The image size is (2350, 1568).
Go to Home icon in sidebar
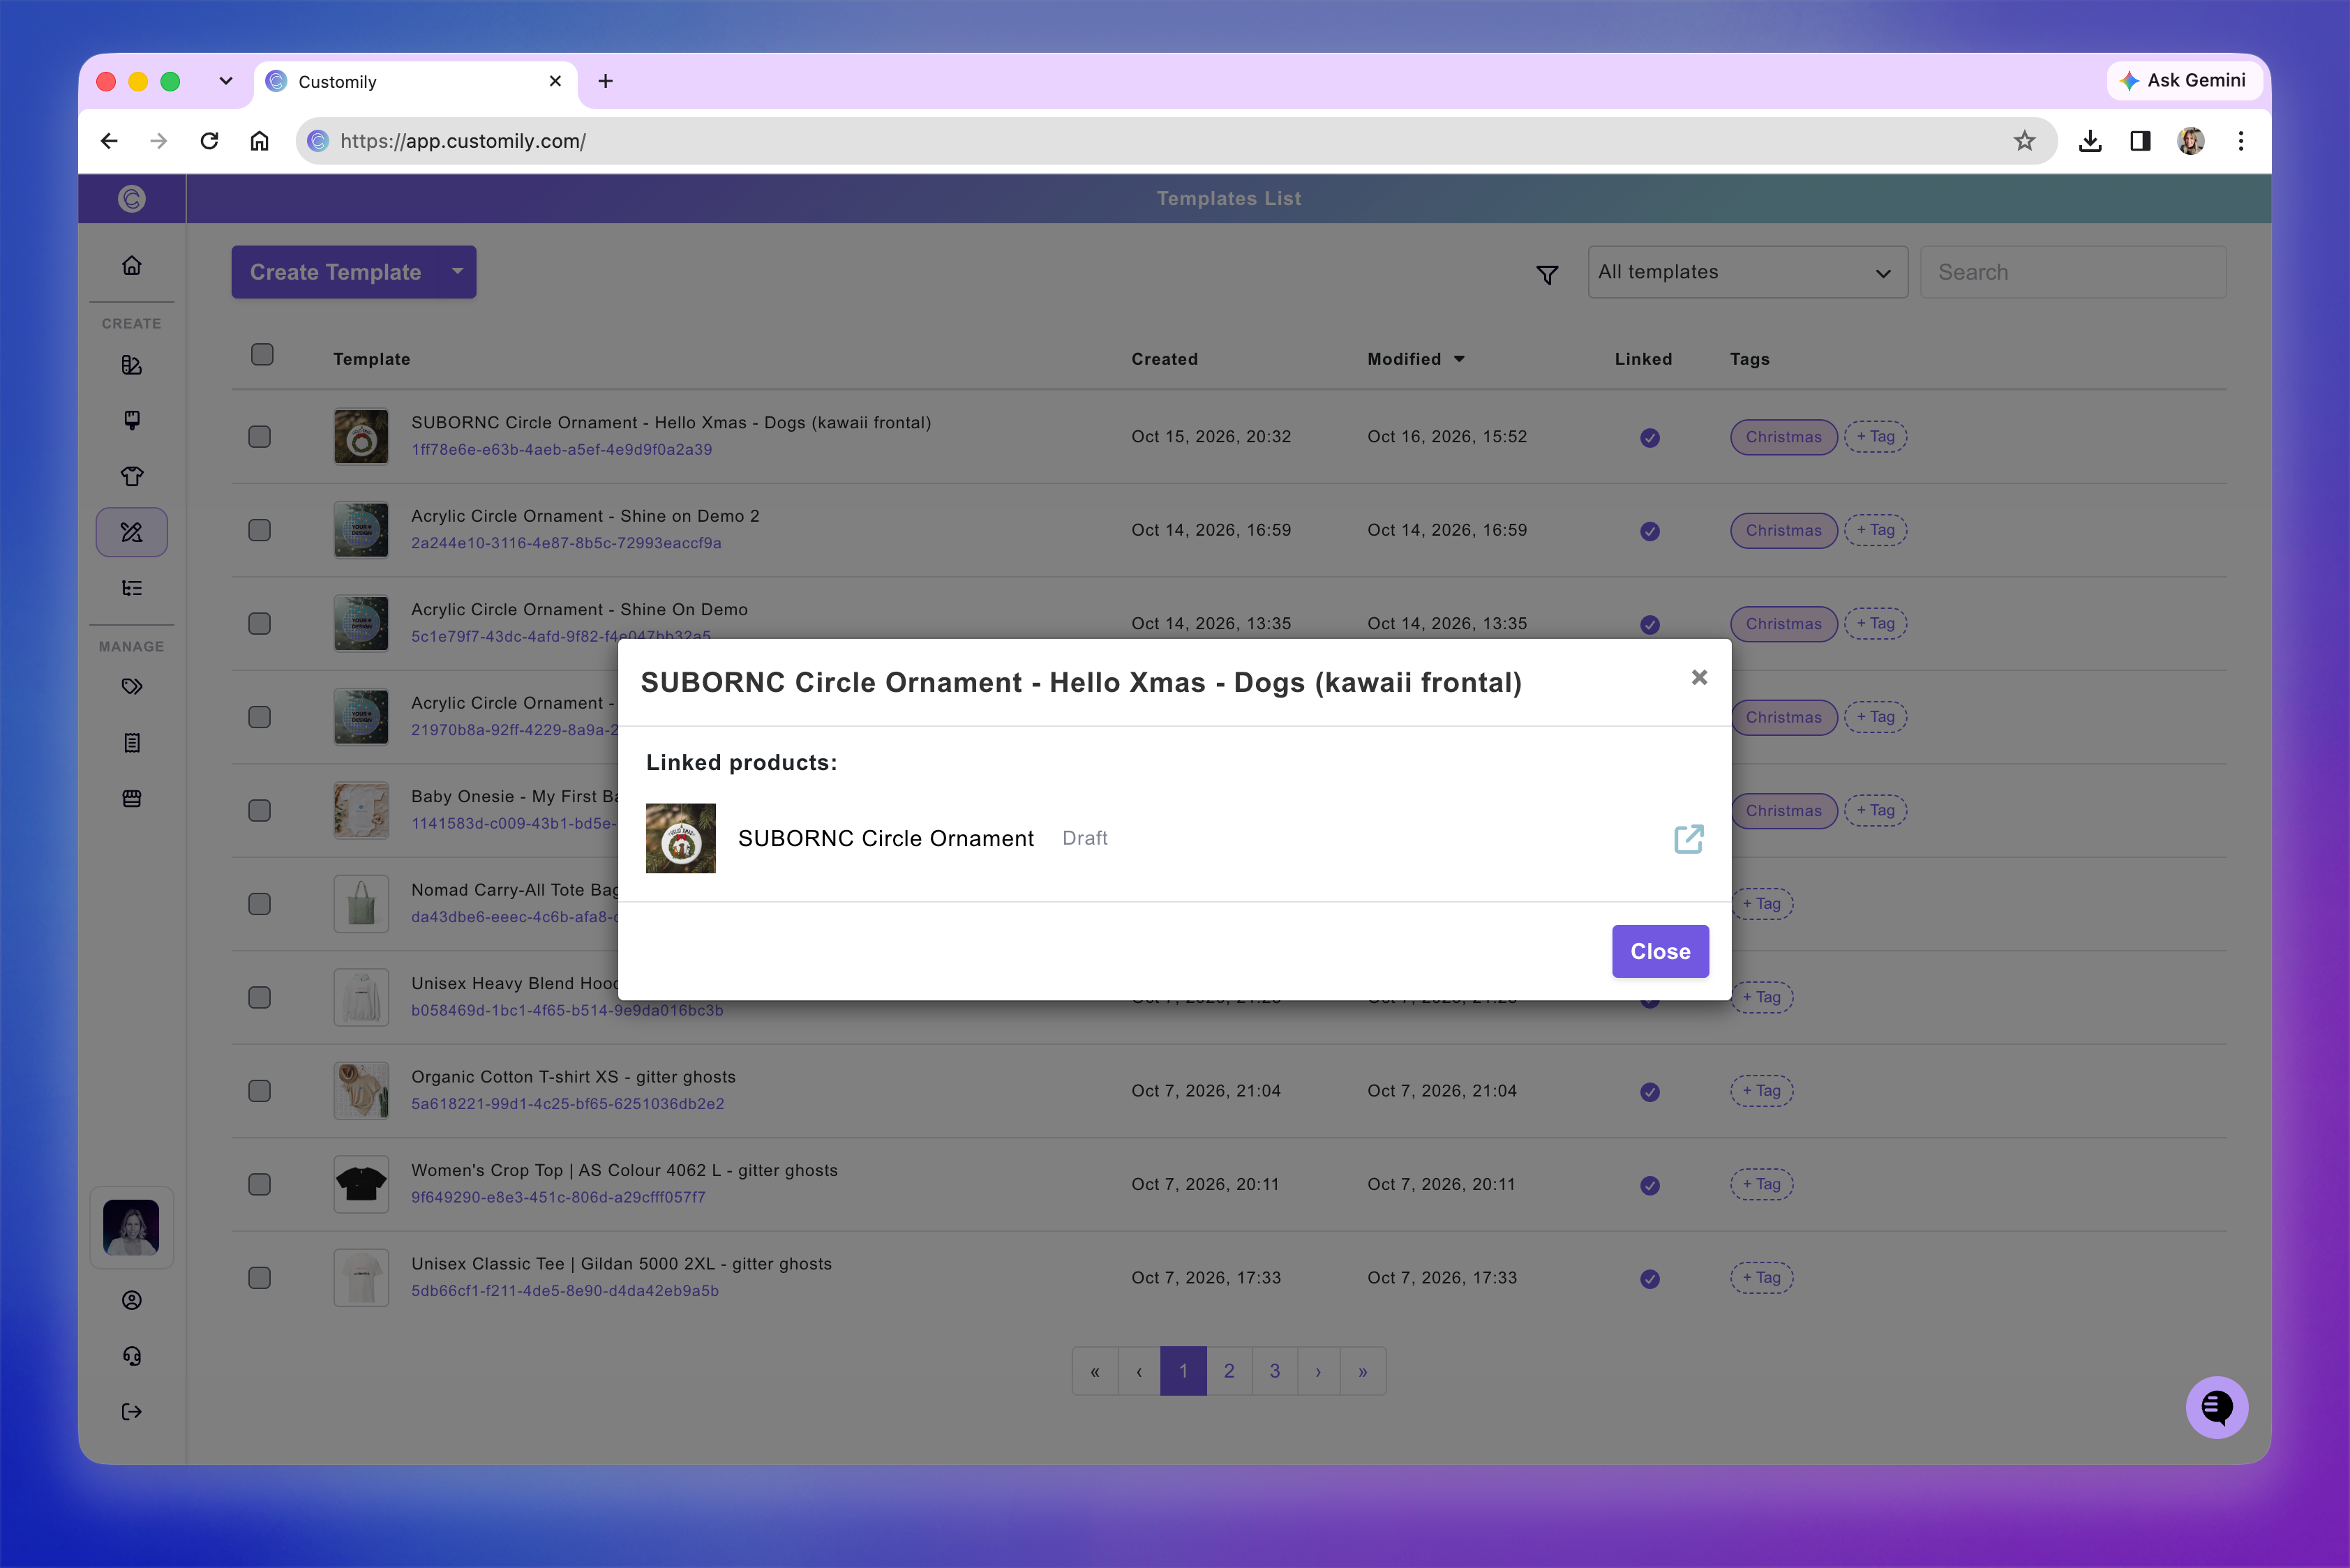point(131,266)
